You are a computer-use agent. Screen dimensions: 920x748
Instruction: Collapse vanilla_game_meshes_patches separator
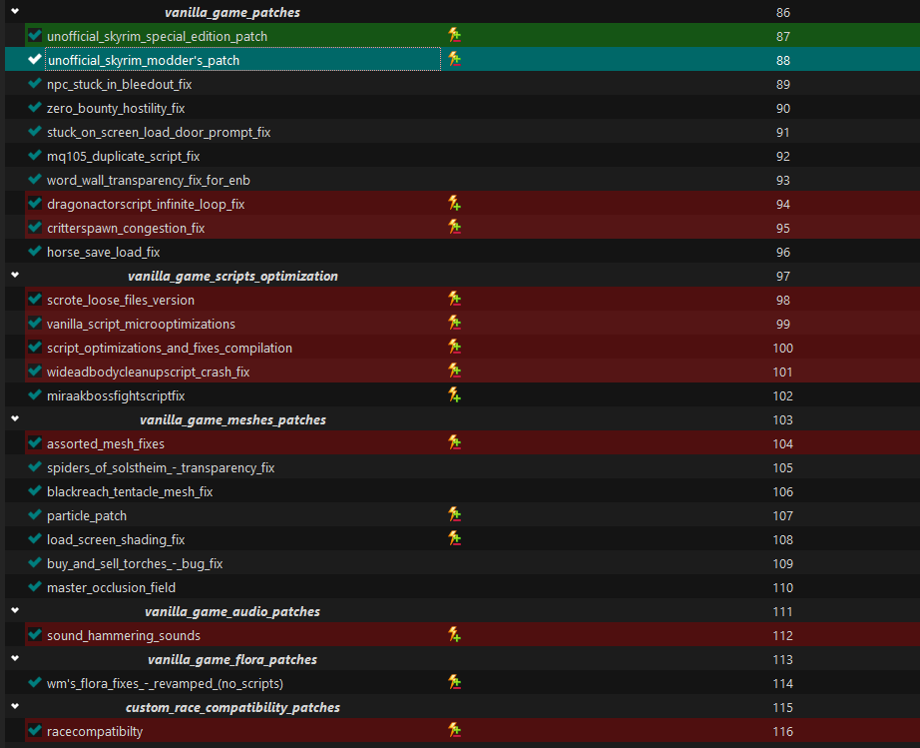(15, 418)
